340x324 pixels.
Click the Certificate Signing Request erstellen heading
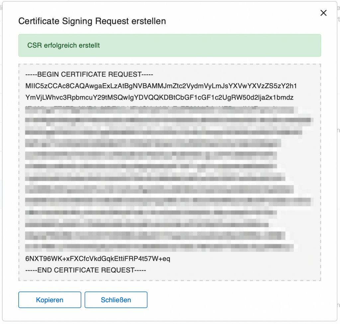click(92, 21)
